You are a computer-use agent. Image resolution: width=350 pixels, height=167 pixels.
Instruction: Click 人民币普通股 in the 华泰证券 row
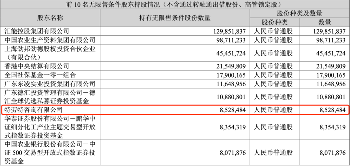pos(273,127)
